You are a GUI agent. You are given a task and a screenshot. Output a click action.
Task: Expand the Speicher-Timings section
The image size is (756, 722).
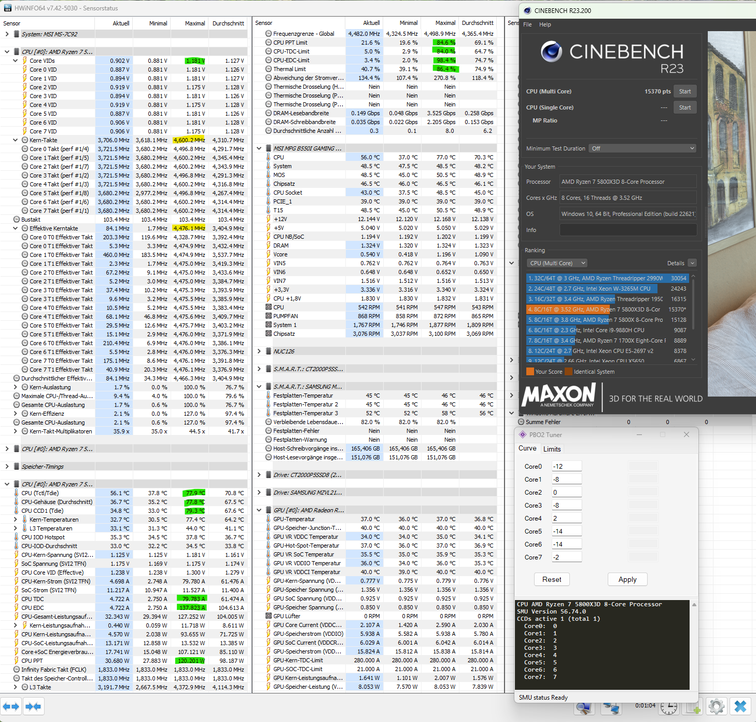point(7,467)
